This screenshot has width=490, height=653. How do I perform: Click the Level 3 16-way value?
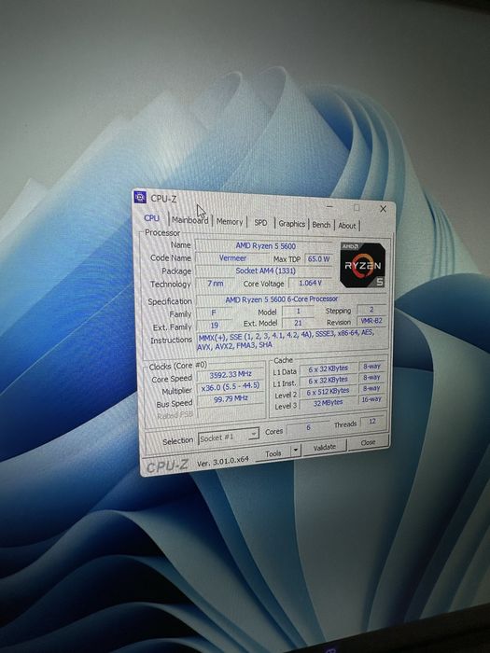(371, 399)
